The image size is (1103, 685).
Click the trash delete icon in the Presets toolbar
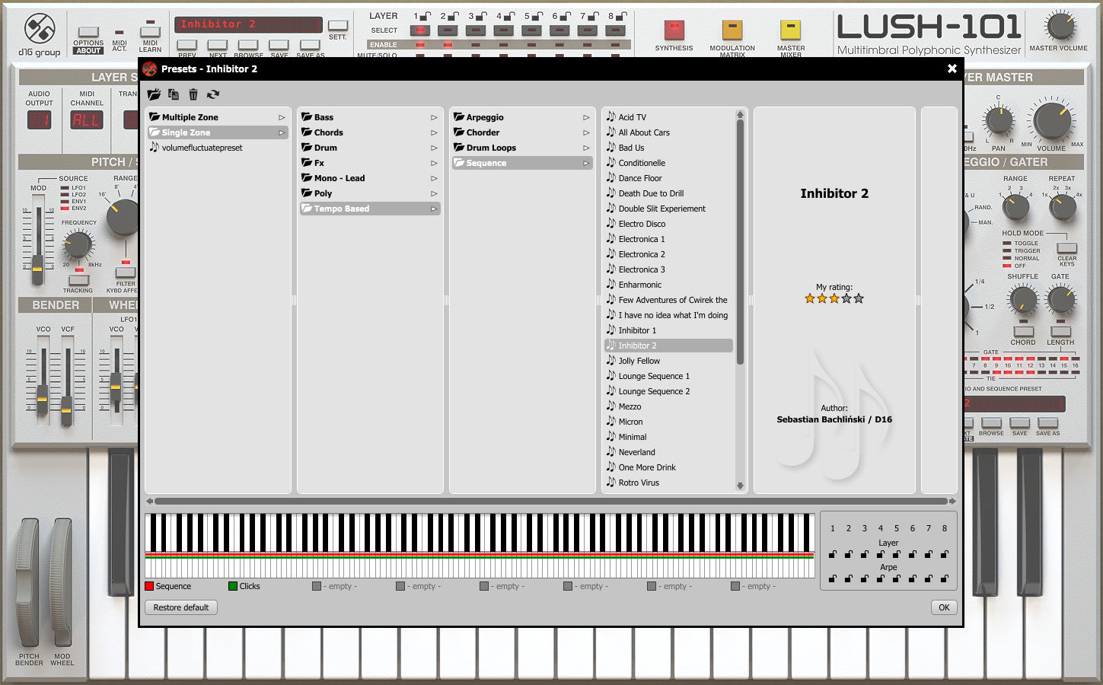click(x=193, y=94)
